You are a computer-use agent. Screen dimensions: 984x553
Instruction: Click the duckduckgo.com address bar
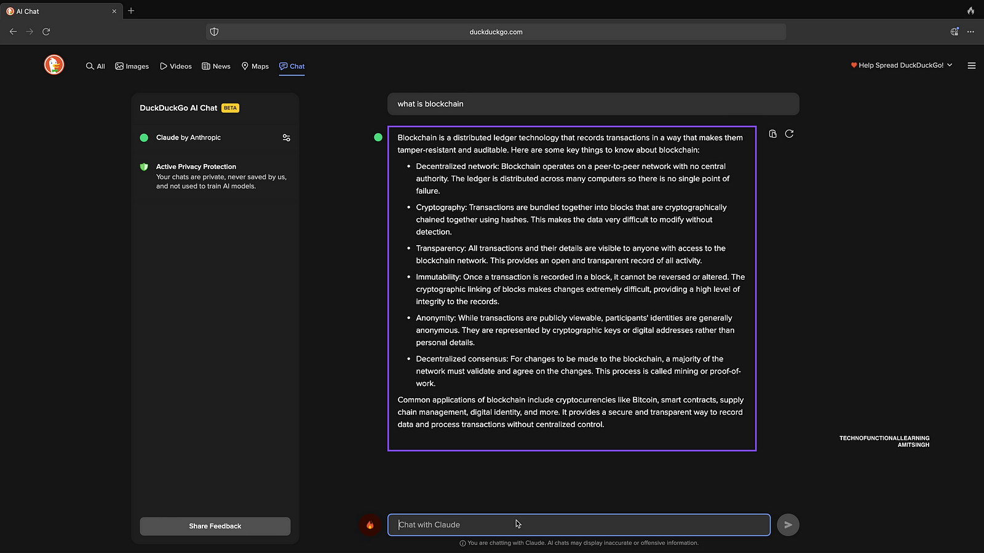496,32
